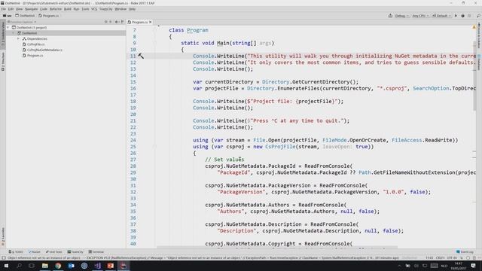Click the Solution Explorer side tab on left
The height and width of the screenshot is (271, 482).
[3, 35]
